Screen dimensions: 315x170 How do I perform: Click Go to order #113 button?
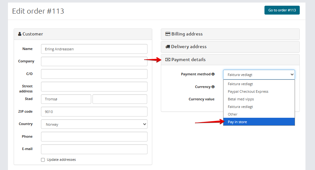[x=282, y=10]
